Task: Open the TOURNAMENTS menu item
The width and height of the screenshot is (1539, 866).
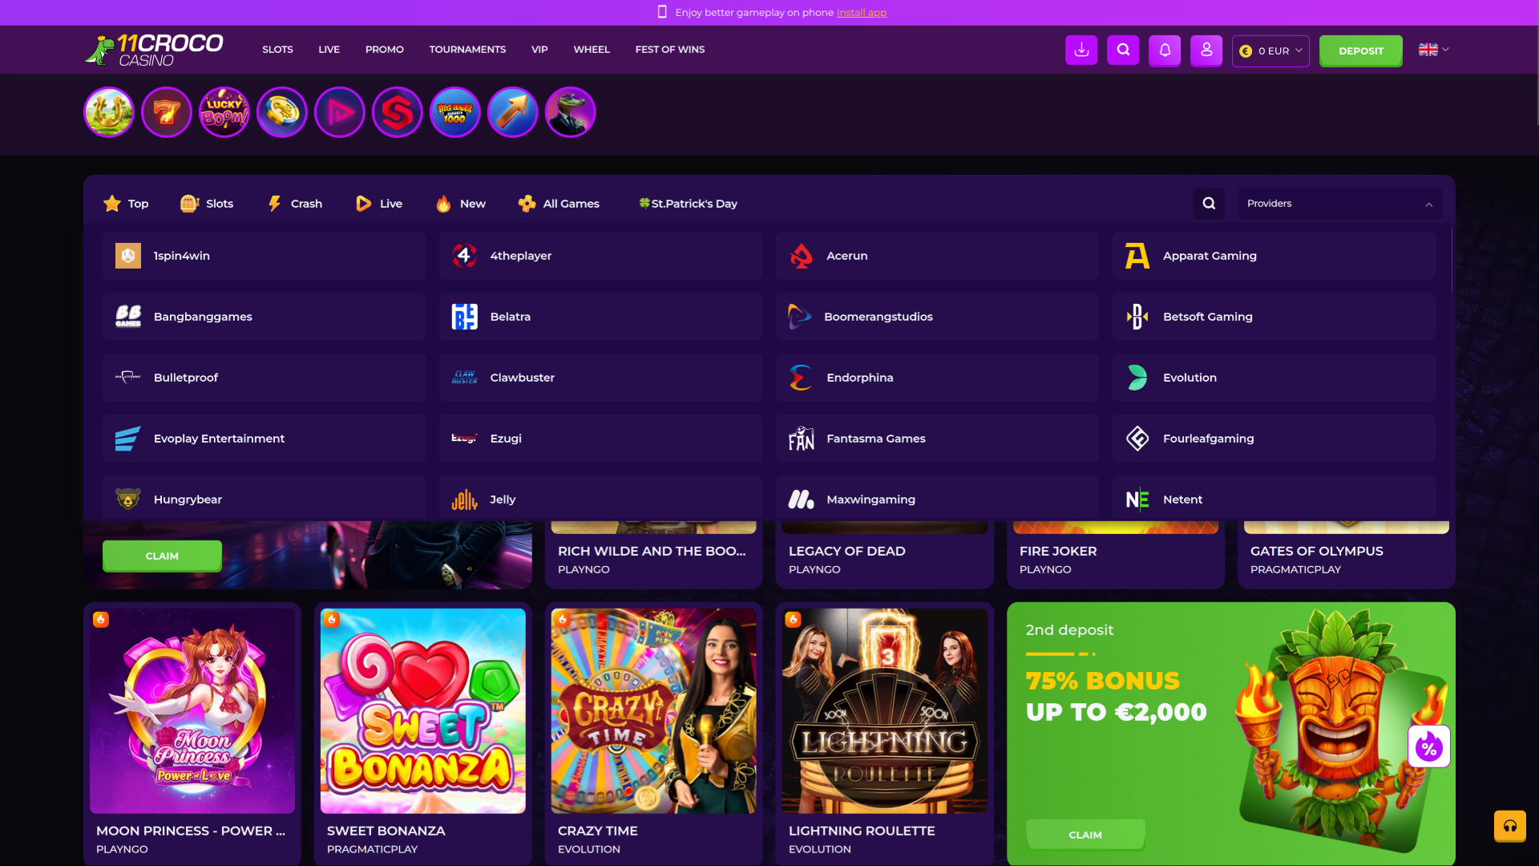Action: tap(467, 49)
